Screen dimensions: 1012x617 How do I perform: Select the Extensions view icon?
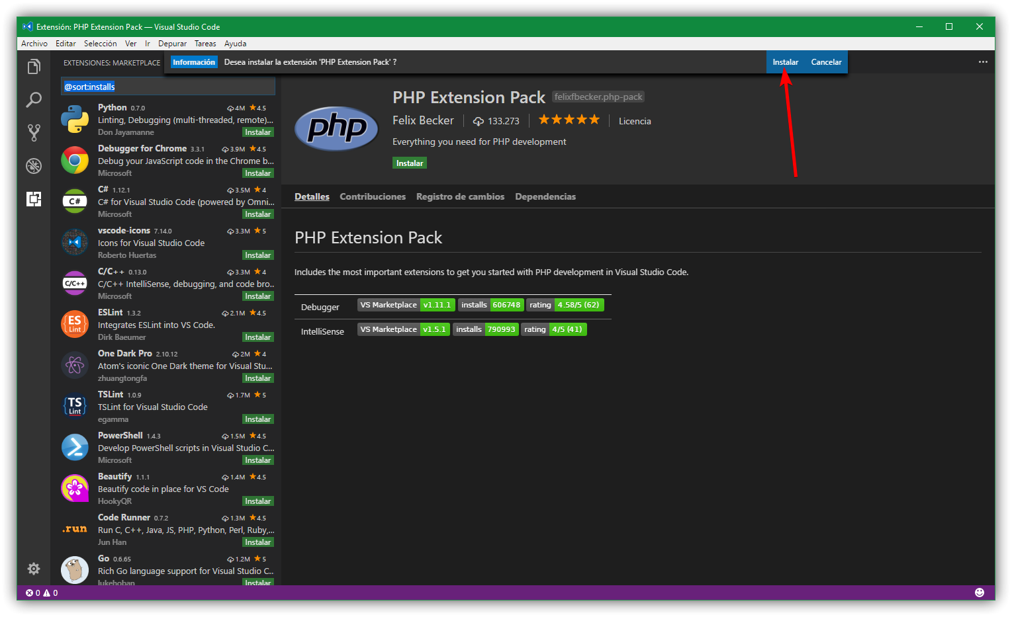pyautogui.click(x=34, y=199)
